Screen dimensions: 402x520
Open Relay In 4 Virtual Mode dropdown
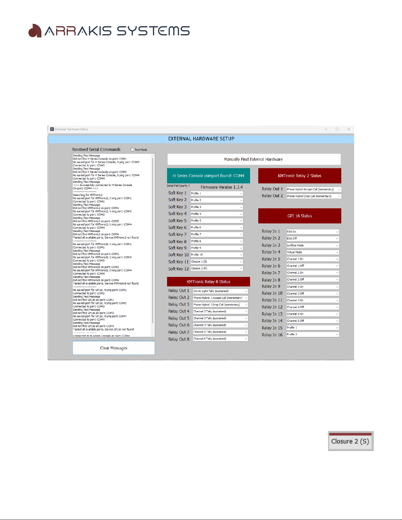tap(312, 252)
